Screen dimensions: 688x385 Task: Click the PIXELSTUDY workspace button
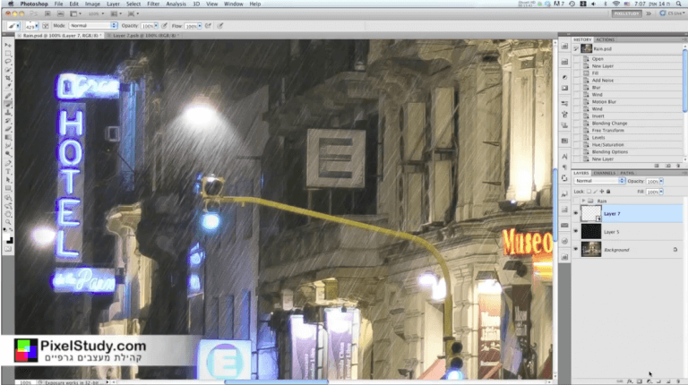626,13
